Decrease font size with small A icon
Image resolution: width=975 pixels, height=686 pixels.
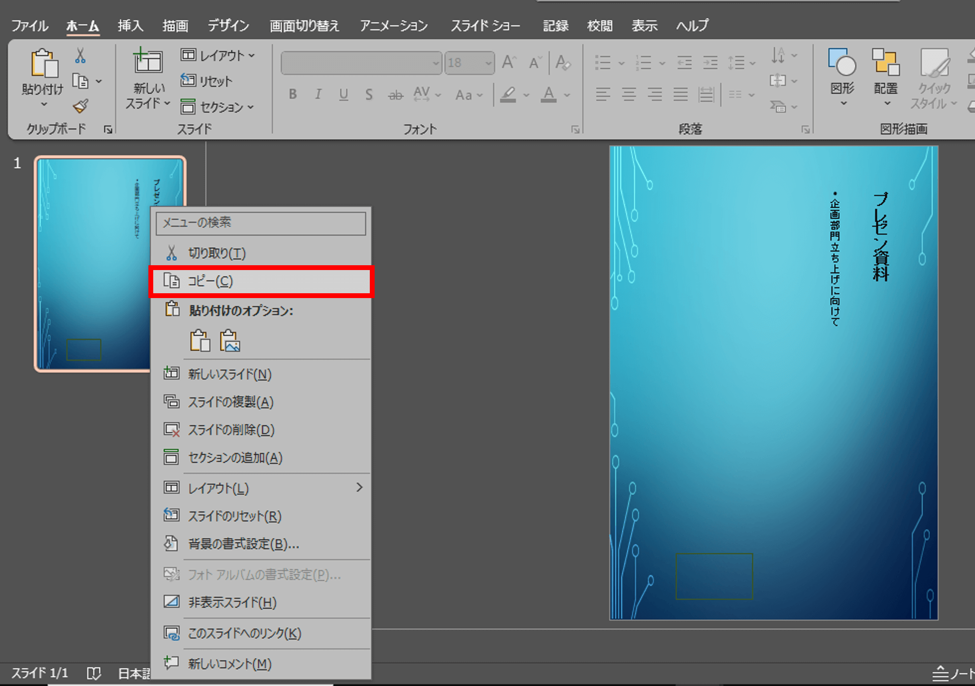(x=535, y=63)
